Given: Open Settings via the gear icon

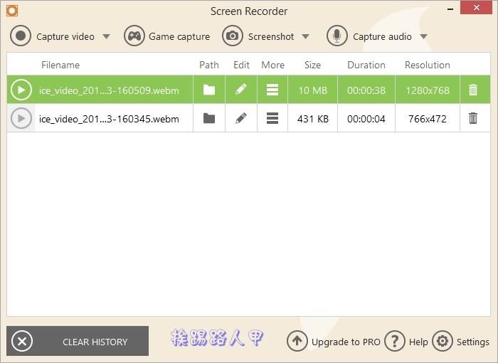Looking at the screenshot, I should pyautogui.click(x=442, y=341).
